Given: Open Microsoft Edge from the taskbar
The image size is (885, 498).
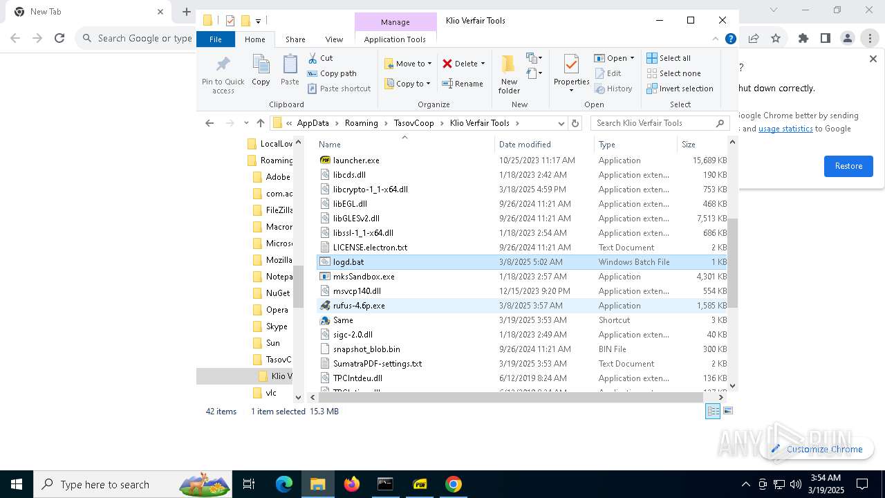Looking at the screenshot, I should [284, 484].
